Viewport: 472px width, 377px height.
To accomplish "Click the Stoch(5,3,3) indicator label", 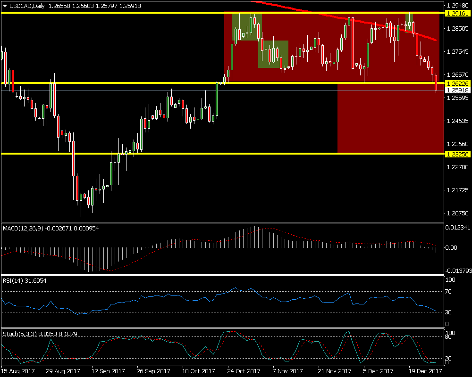I will click(21, 334).
